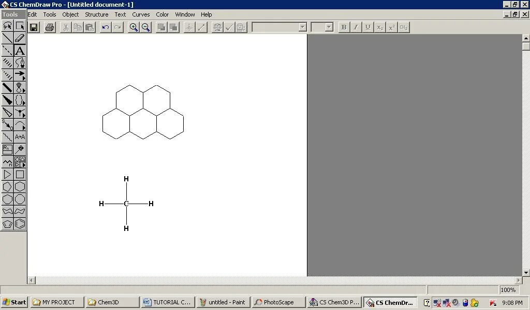Viewport: 530px width, 310px height.
Task: Switch to untitled - Paint taskbar button
Action: tap(223, 302)
